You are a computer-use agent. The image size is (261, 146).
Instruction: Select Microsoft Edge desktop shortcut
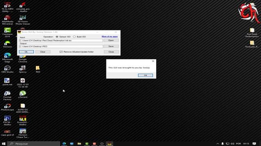(x=7, y=58)
